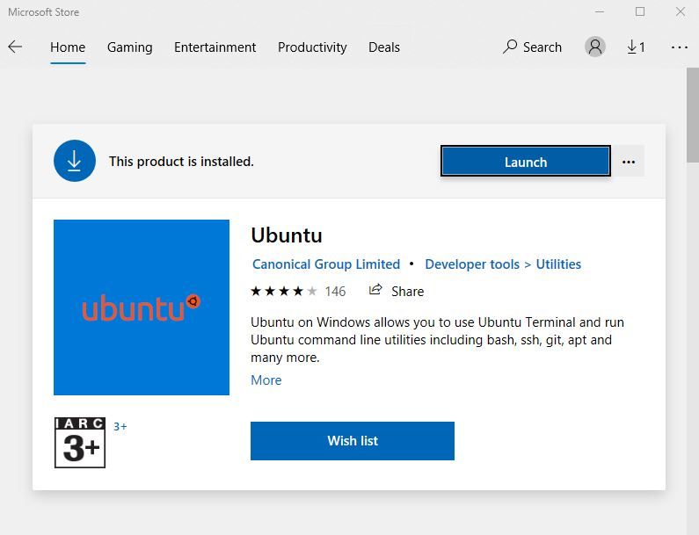Click the Search magnifier icon
Viewport: 699px width, 535px height.
coord(510,47)
